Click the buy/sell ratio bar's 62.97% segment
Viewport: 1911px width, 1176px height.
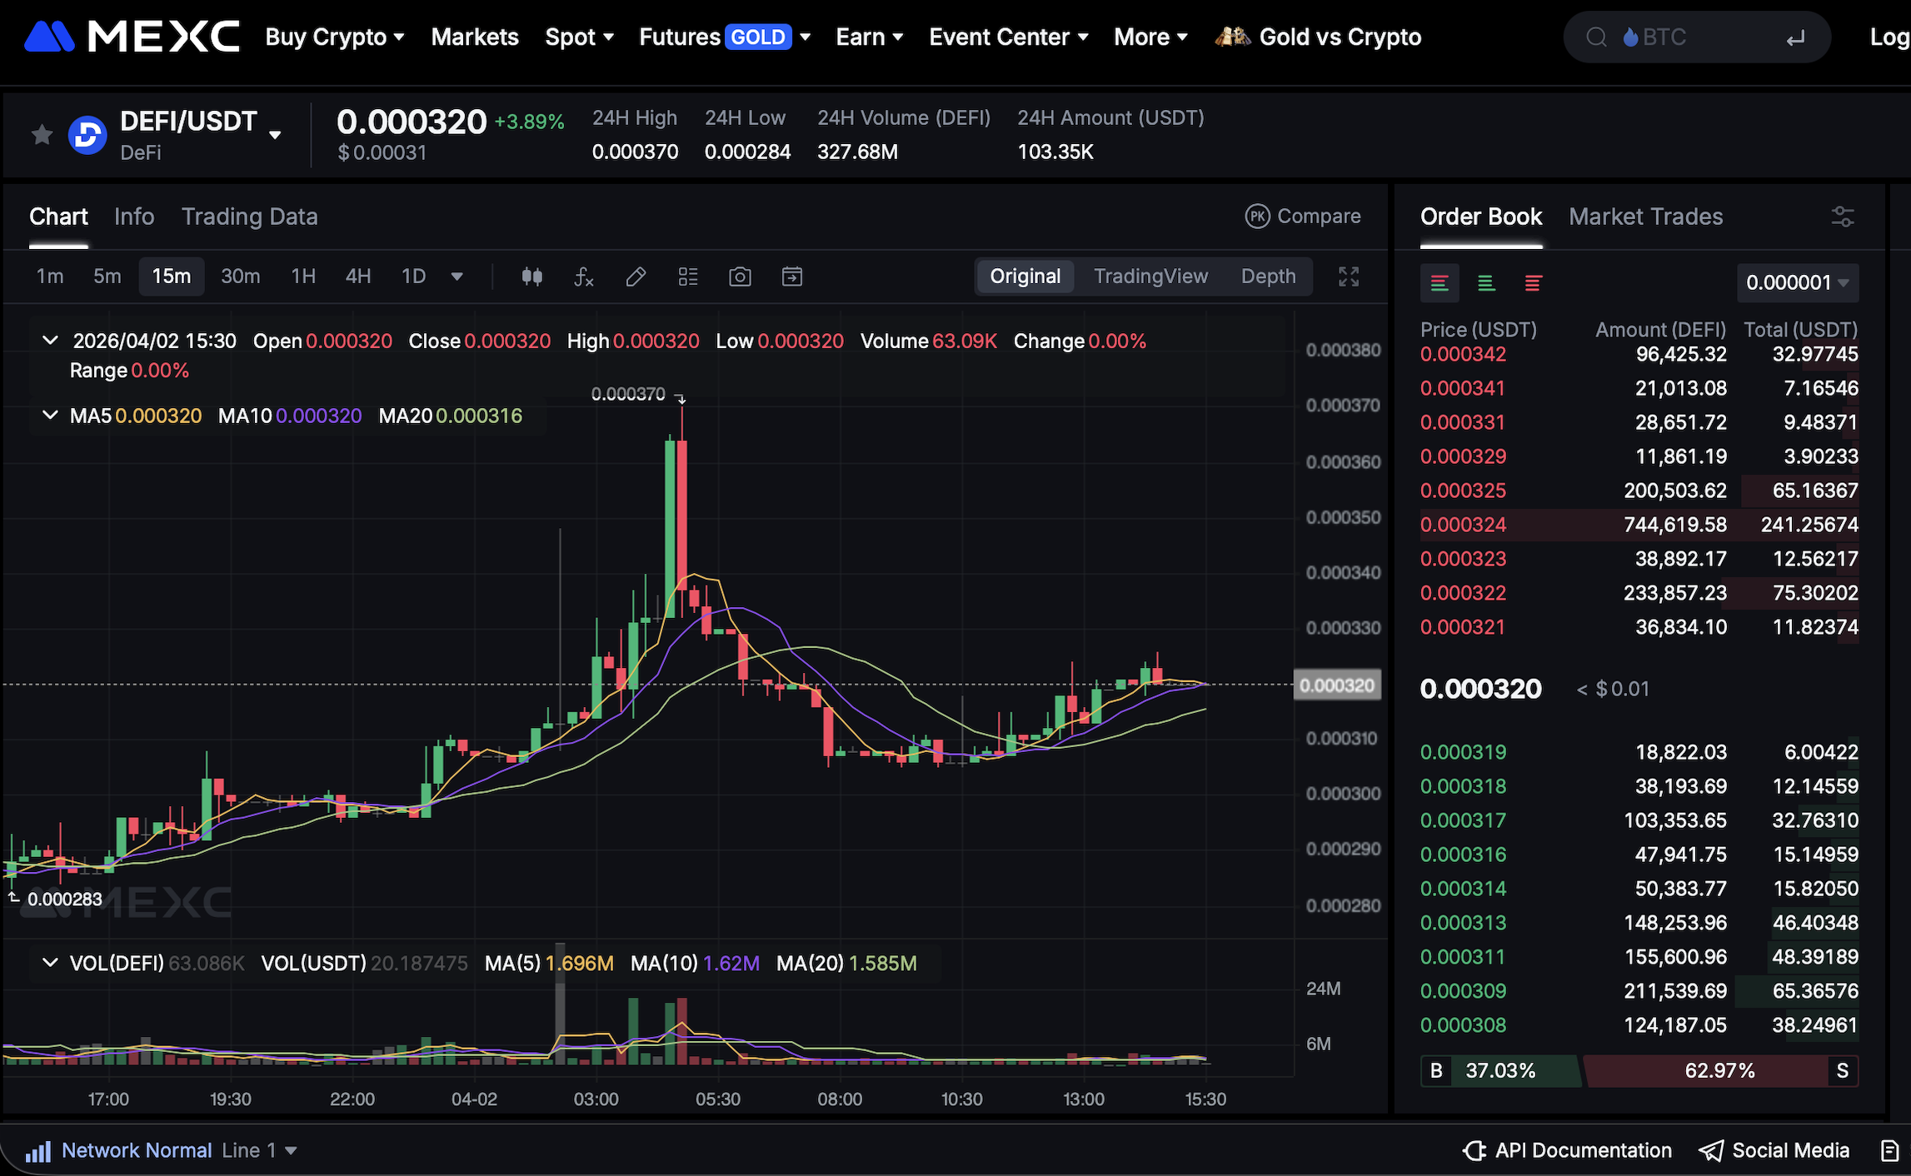point(1719,1071)
